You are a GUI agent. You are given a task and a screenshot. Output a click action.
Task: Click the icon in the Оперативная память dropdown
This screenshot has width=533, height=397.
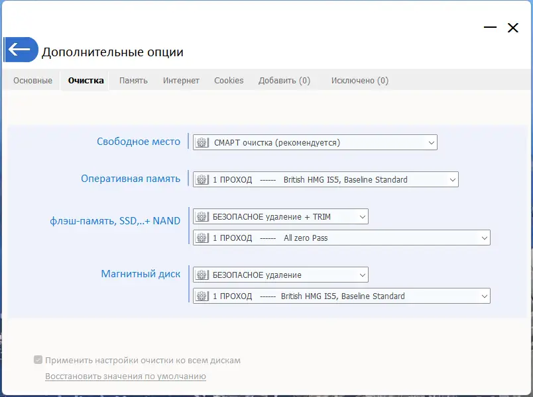pos(202,179)
